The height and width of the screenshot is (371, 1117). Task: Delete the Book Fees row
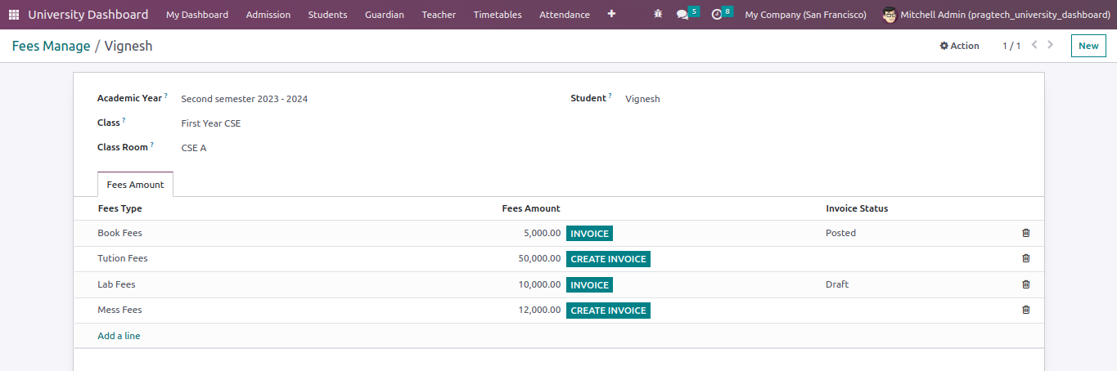(x=1026, y=233)
